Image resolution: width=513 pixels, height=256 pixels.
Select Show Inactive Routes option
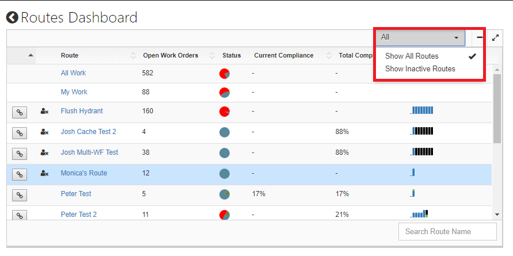(420, 69)
